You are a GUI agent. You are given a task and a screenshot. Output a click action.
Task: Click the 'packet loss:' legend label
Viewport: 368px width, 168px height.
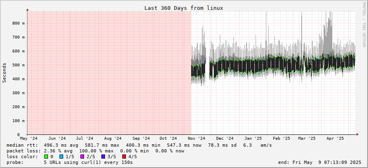(23, 151)
